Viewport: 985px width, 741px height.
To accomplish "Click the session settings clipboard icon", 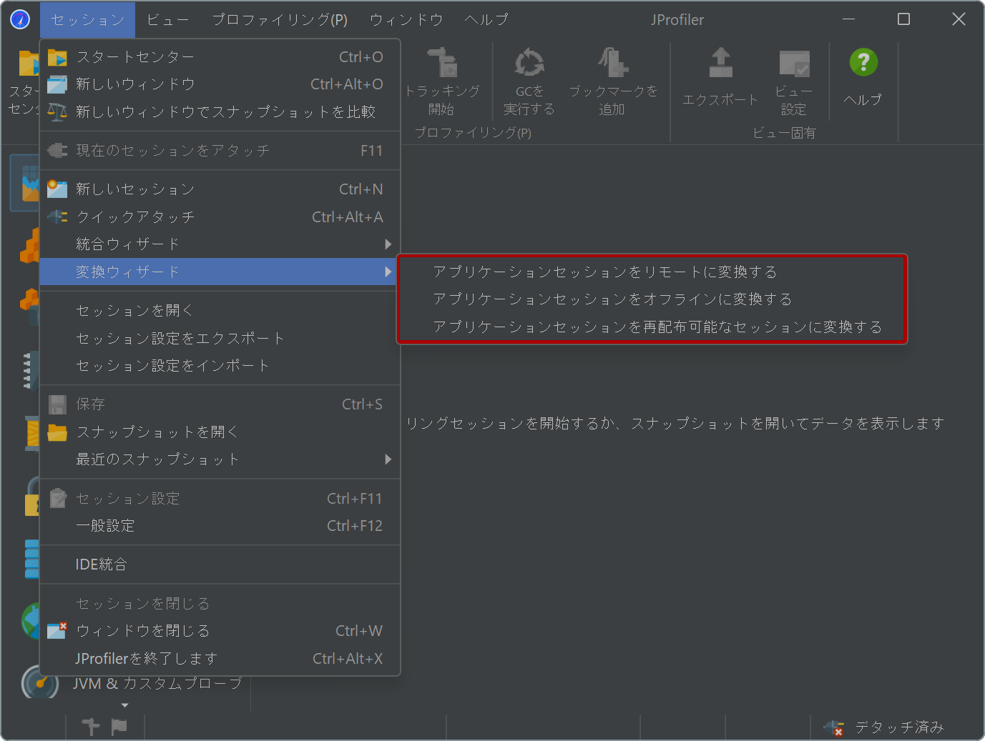I will coord(57,498).
